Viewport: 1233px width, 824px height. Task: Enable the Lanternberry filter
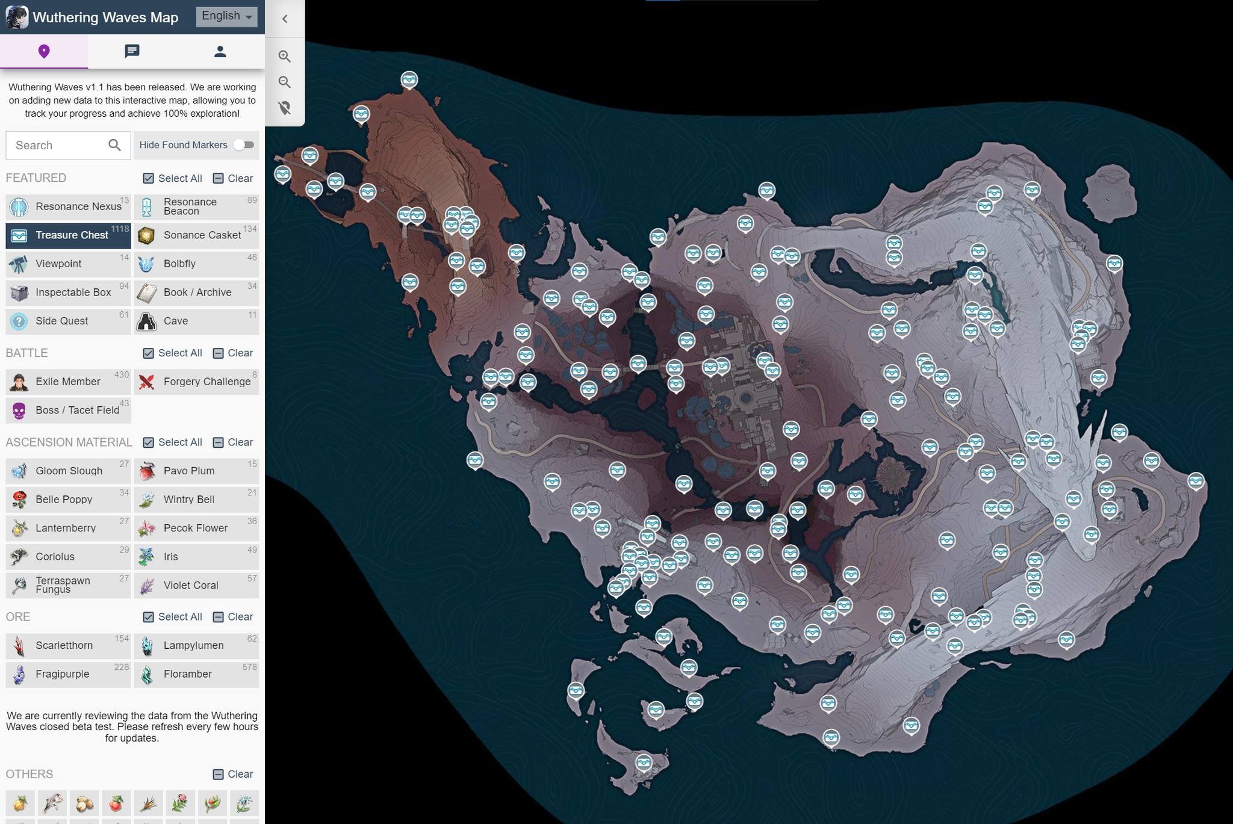click(68, 528)
